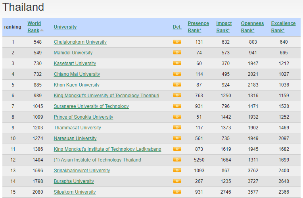Open details icon for Burapha University

177,181
